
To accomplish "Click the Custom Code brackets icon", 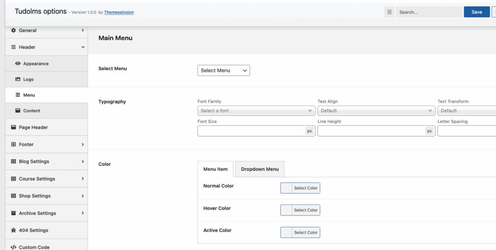I will [x=13, y=247].
